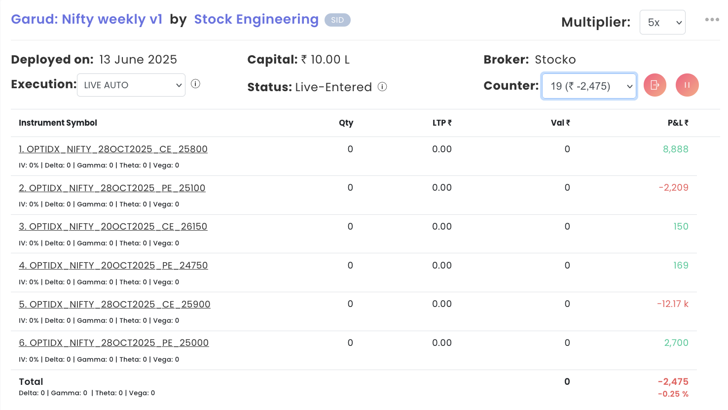Open the Counter 19 dropdown

(x=589, y=86)
